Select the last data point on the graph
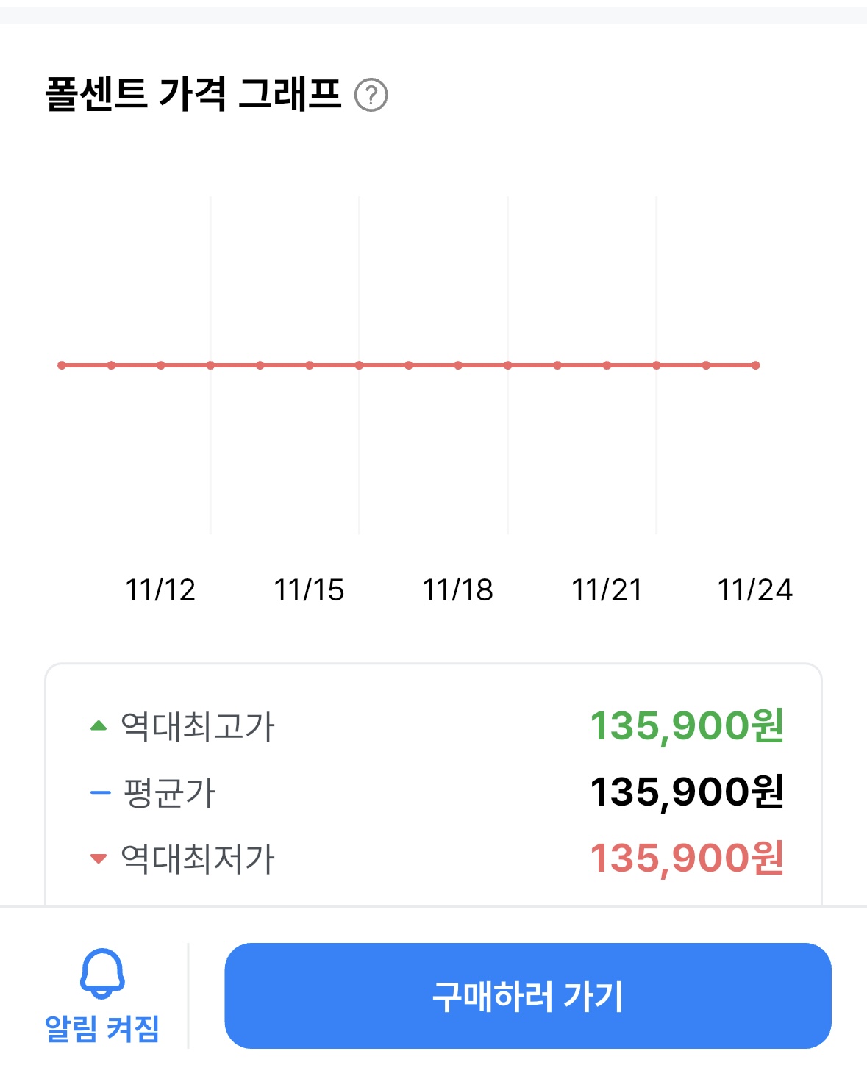Viewport: 867px width, 1076px height. click(756, 365)
